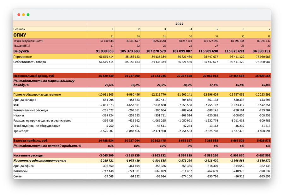
Task: Click the 27,6% margin profitability cell
Action: click(x=109, y=85)
